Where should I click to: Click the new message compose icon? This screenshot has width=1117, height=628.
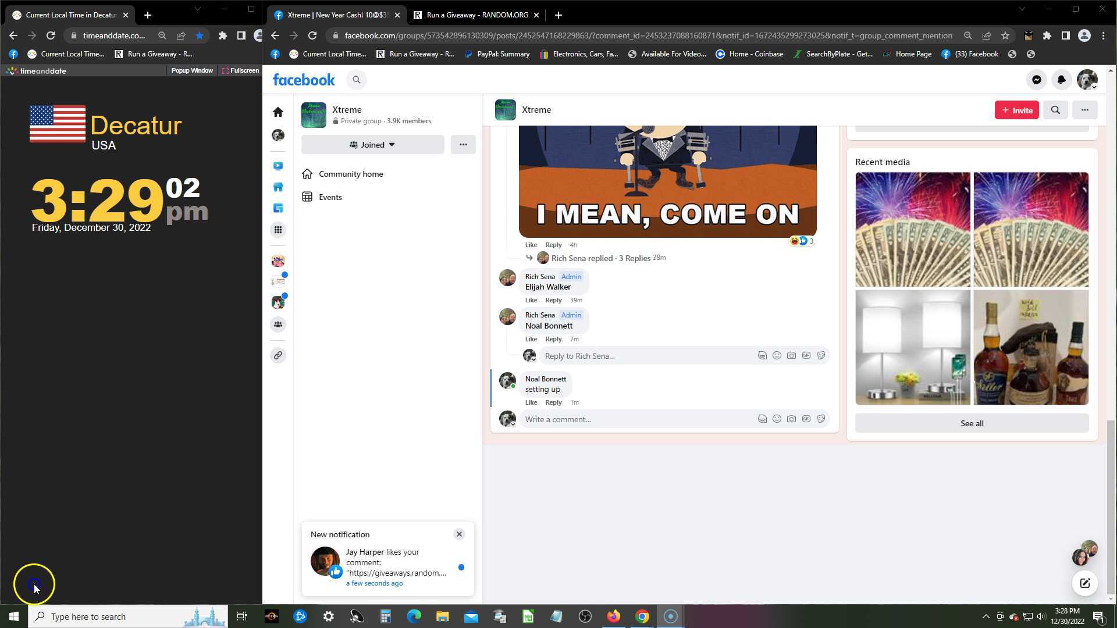(1084, 583)
